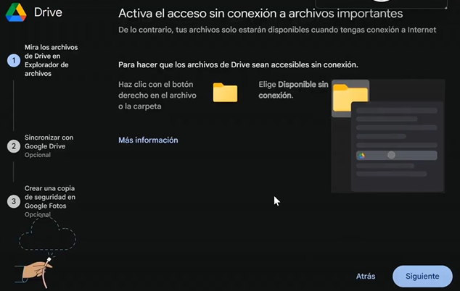
Task: Go back with the Atrás button
Action: coord(366,277)
